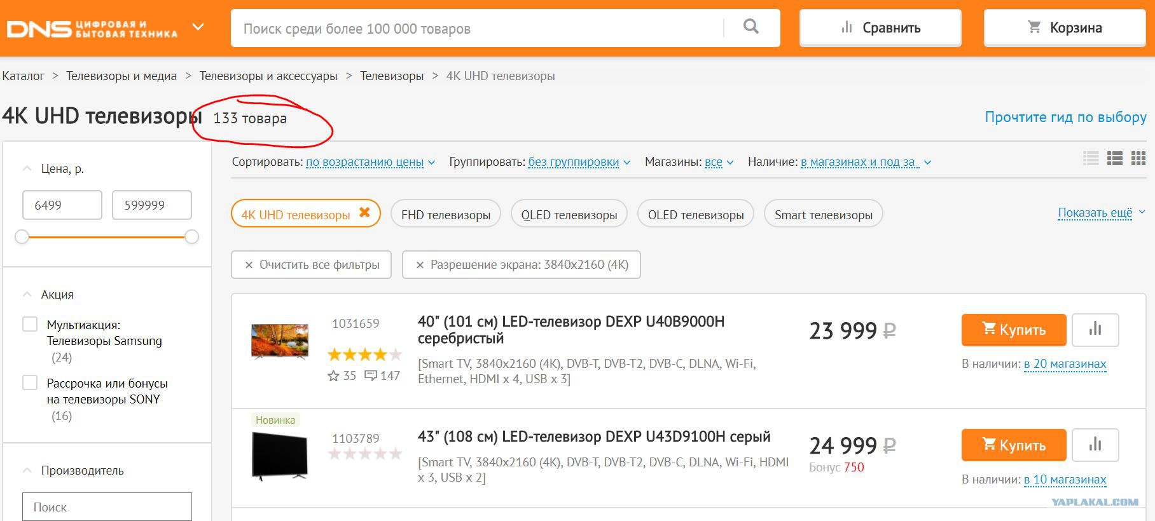Open 40" DEXP U40B9000H product title
1155x521 pixels.
click(571, 330)
